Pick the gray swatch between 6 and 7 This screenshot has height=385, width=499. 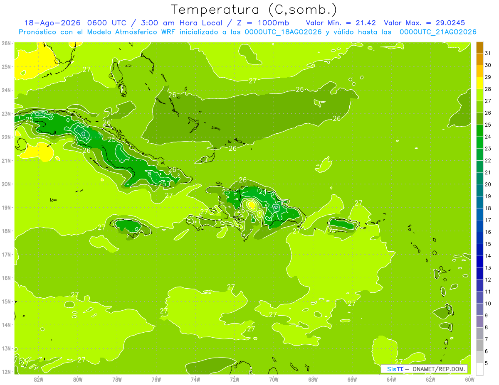pyautogui.click(x=479, y=345)
